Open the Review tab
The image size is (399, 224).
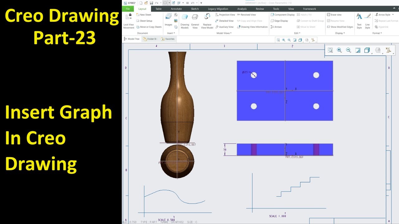(260, 9)
